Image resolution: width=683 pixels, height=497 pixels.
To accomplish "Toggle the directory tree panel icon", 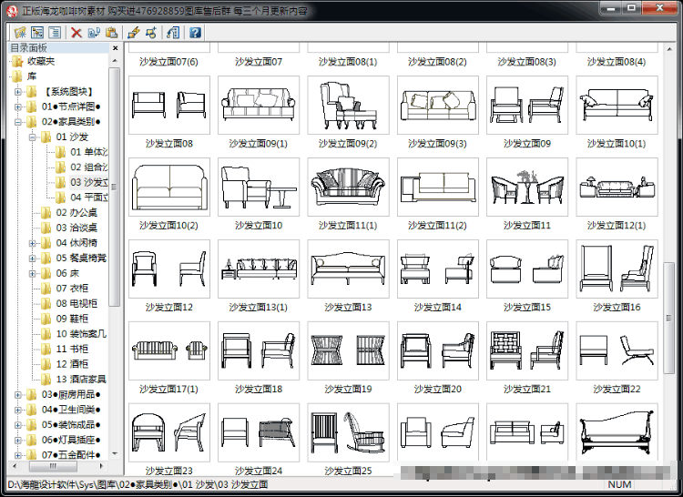I will [x=37, y=33].
